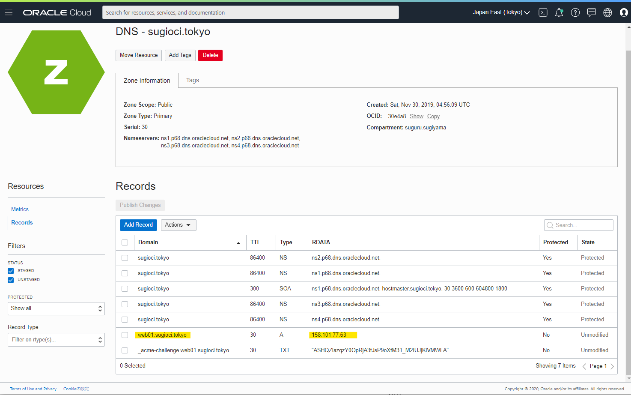Open Records in Resources sidebar
The width and height of the screenshot is (631, 395).
22,223
